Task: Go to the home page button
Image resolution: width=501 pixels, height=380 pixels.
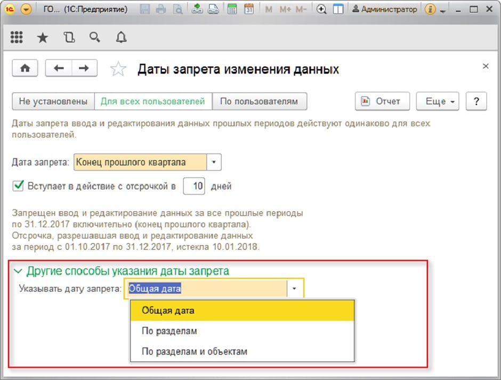Action: click(25, 68)
